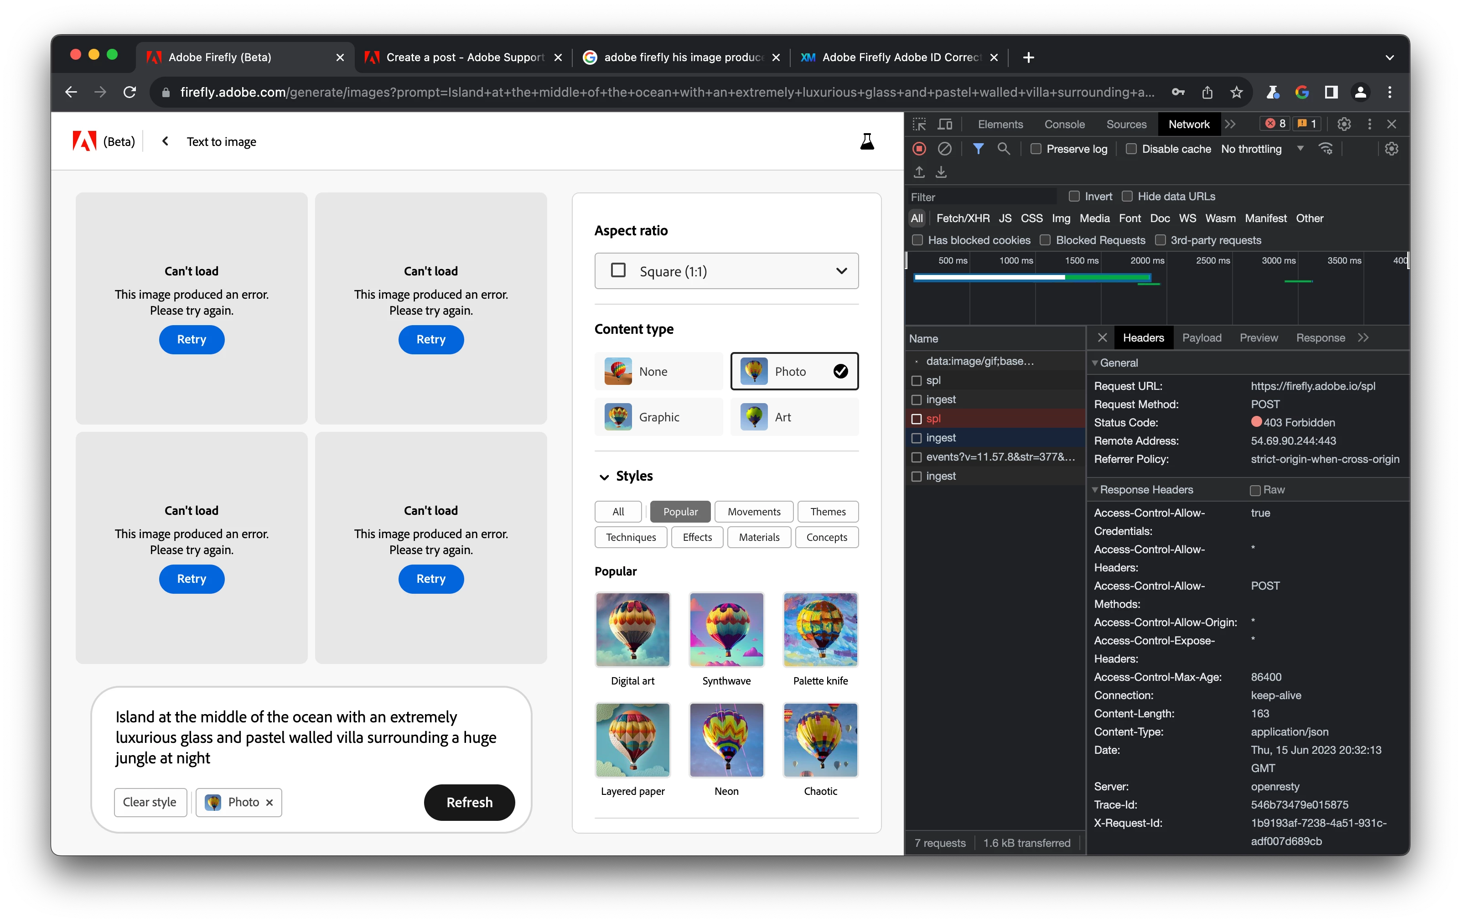The width and height of the screenshot is (1461, 923).
Task: Check the Disable cache option
Action: click(x=1131, y=149)
